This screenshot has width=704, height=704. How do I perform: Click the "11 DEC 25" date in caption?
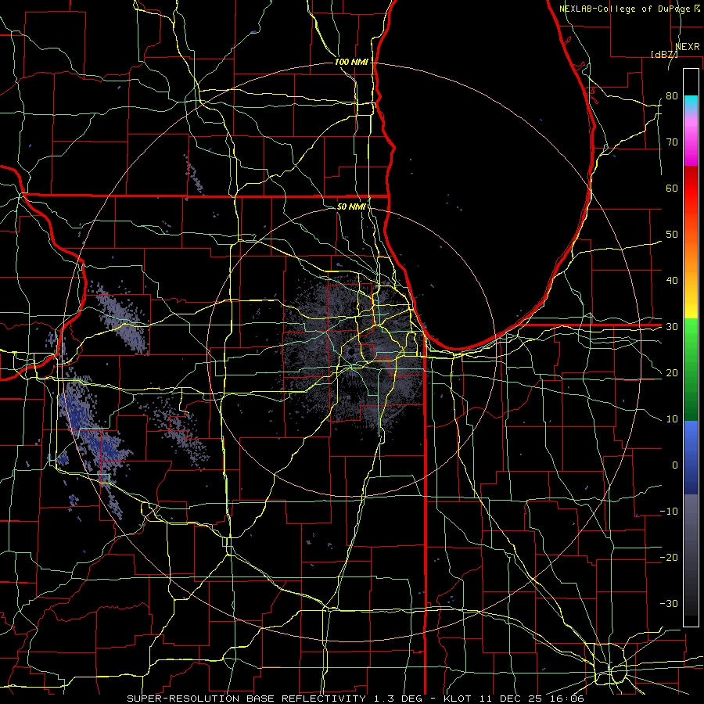(512, 699)
